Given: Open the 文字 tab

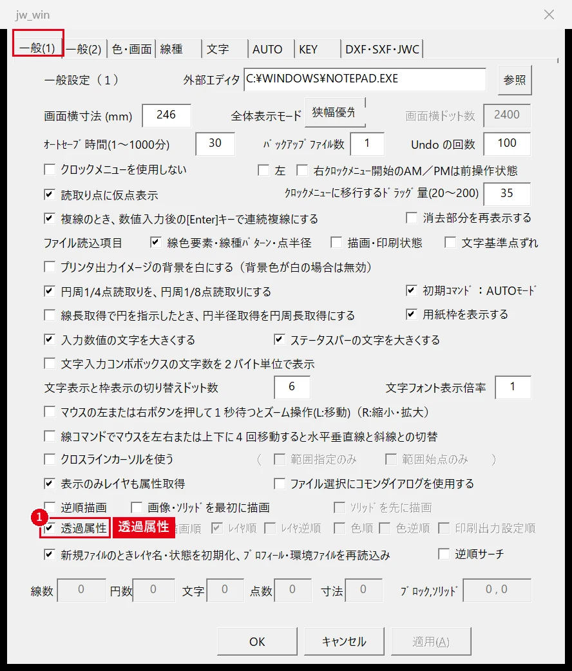Looking at the screenshot, I should click(224, 49).
